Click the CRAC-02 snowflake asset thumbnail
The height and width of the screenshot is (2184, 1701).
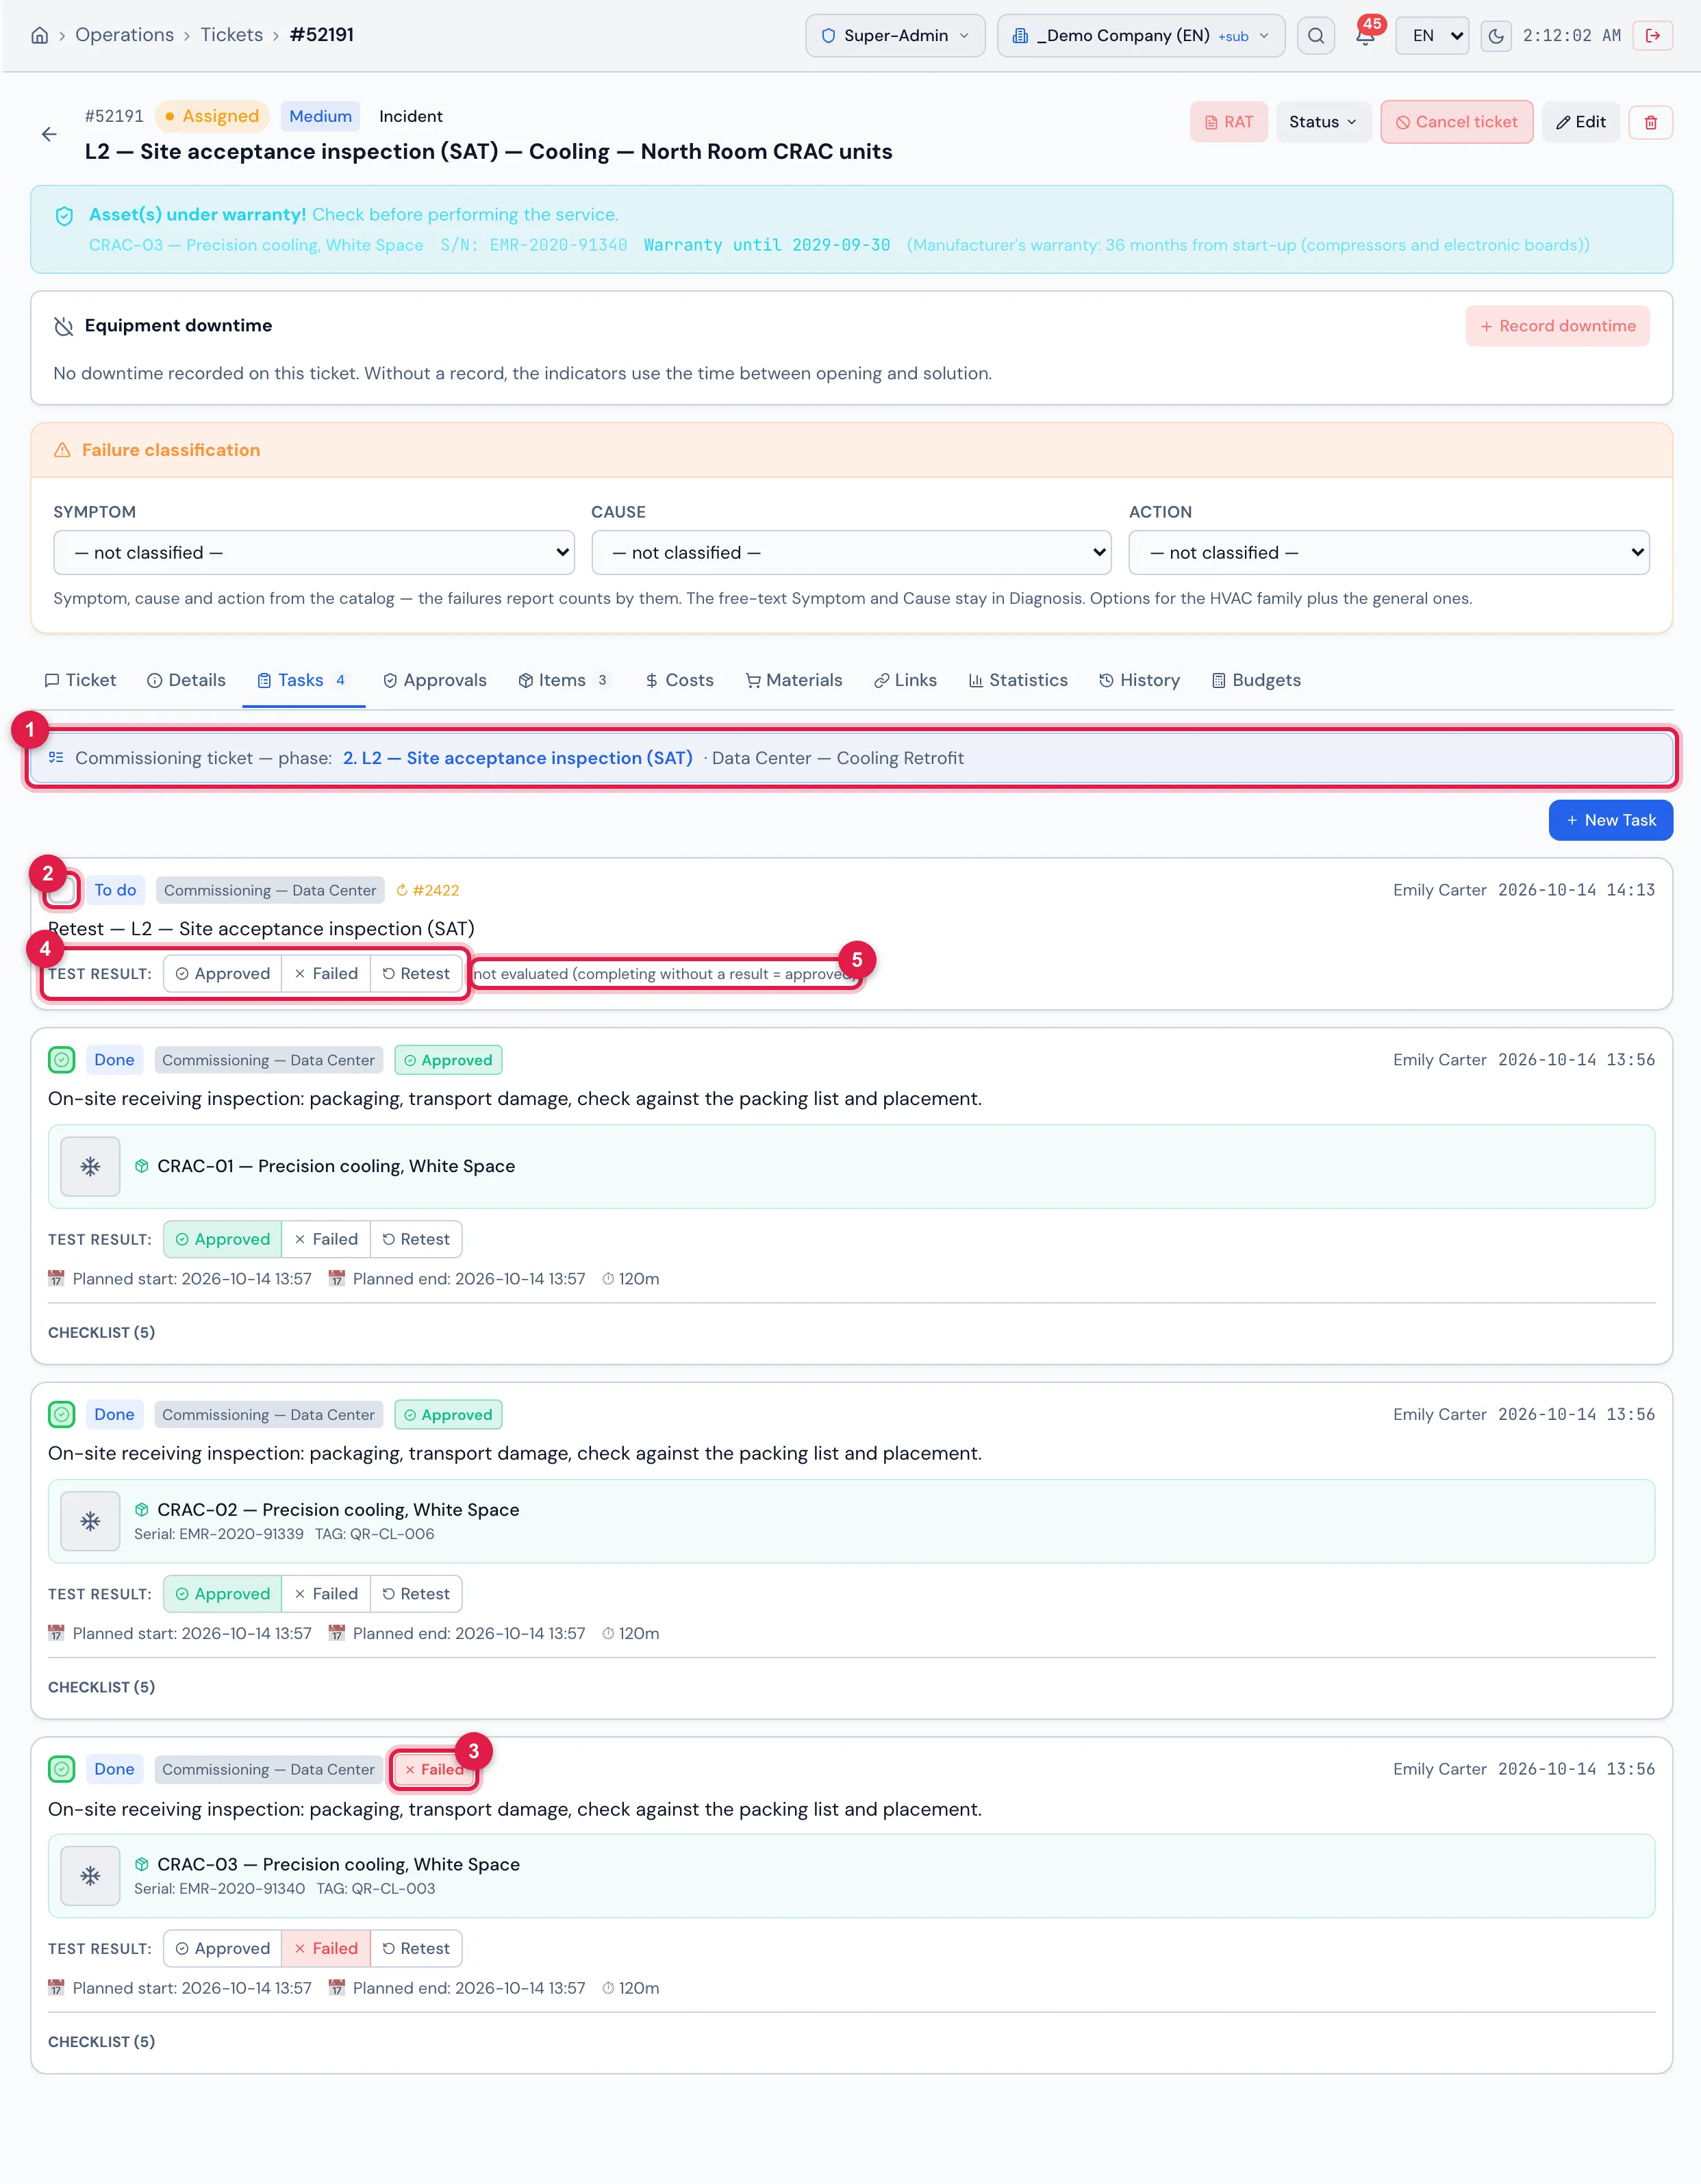(x=90, y=1521)
